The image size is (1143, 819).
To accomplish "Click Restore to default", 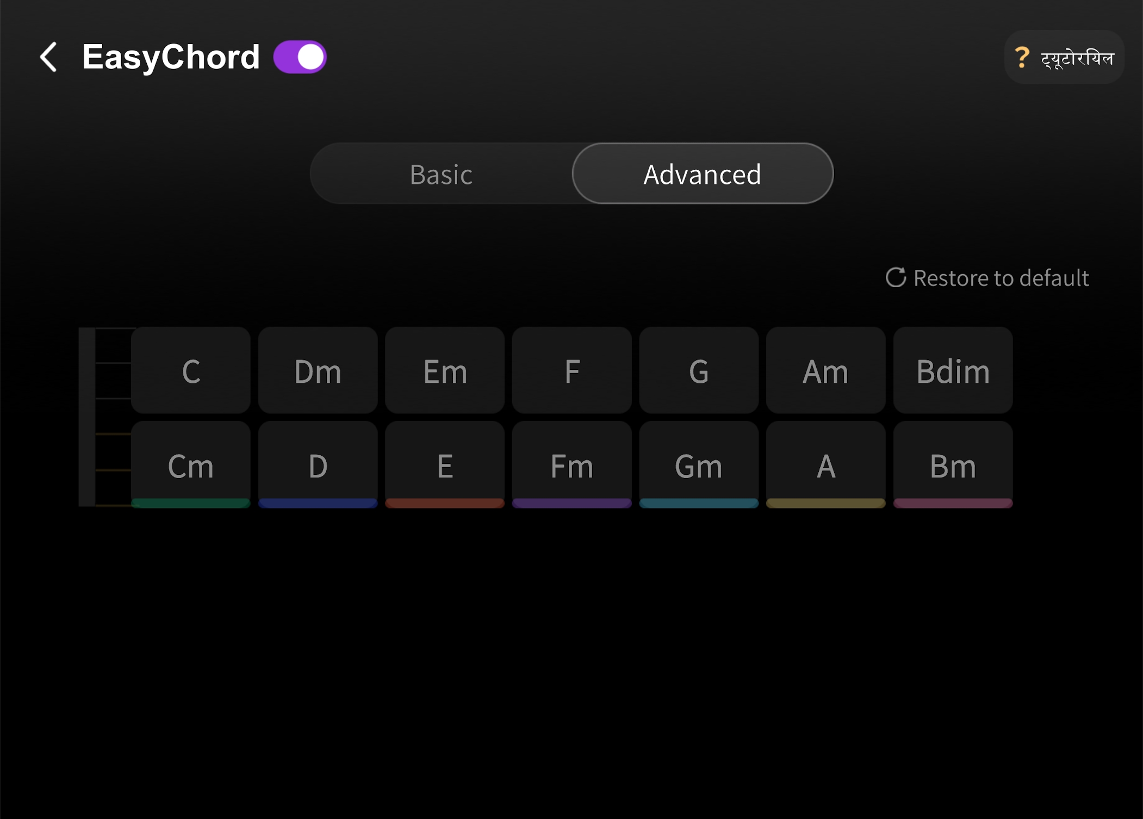I will (x=999, y=278).
